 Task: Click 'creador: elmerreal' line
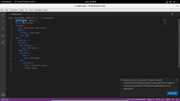30,33
